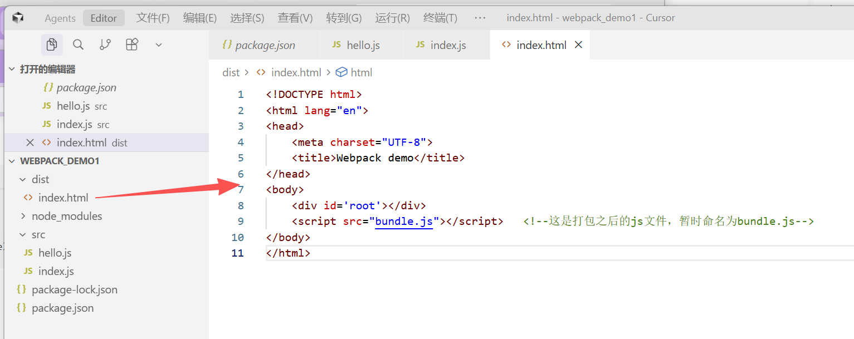Open the Search magnifier icon
Screen dimensions: 854x339
pos(79,45)
